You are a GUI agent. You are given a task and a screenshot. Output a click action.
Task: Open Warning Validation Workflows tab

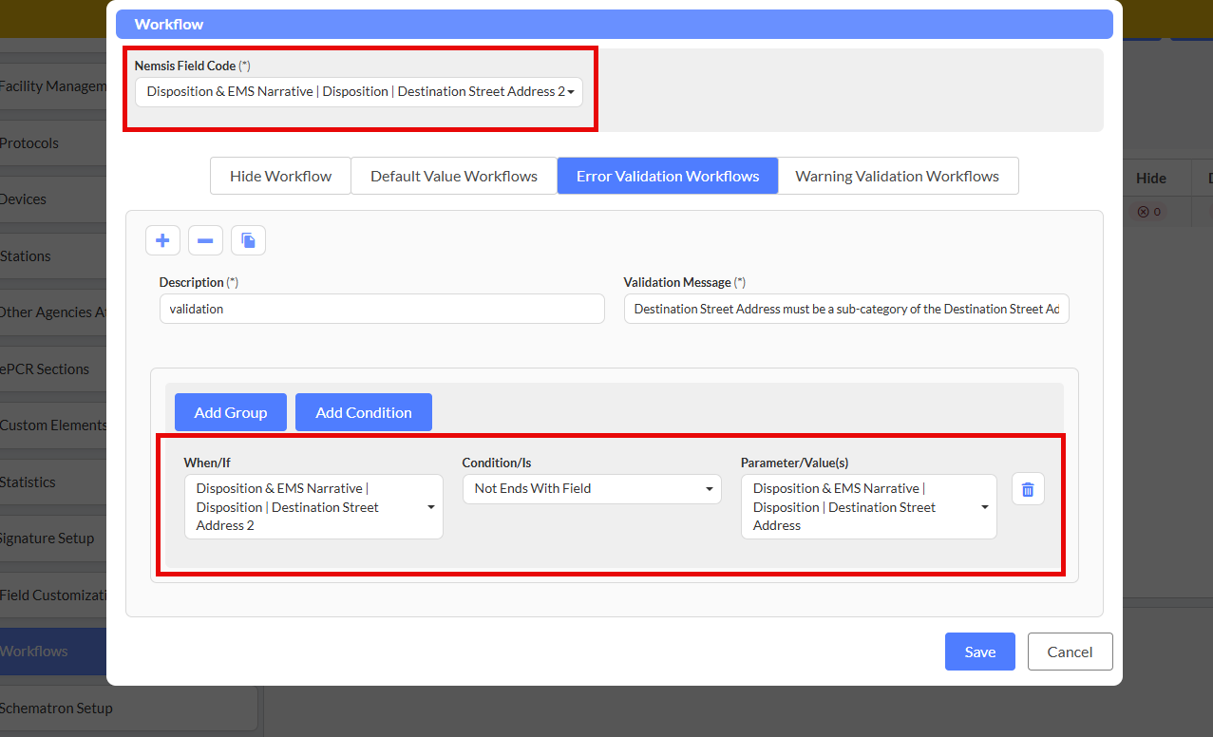pyautogui.click(x=897, y=176)
